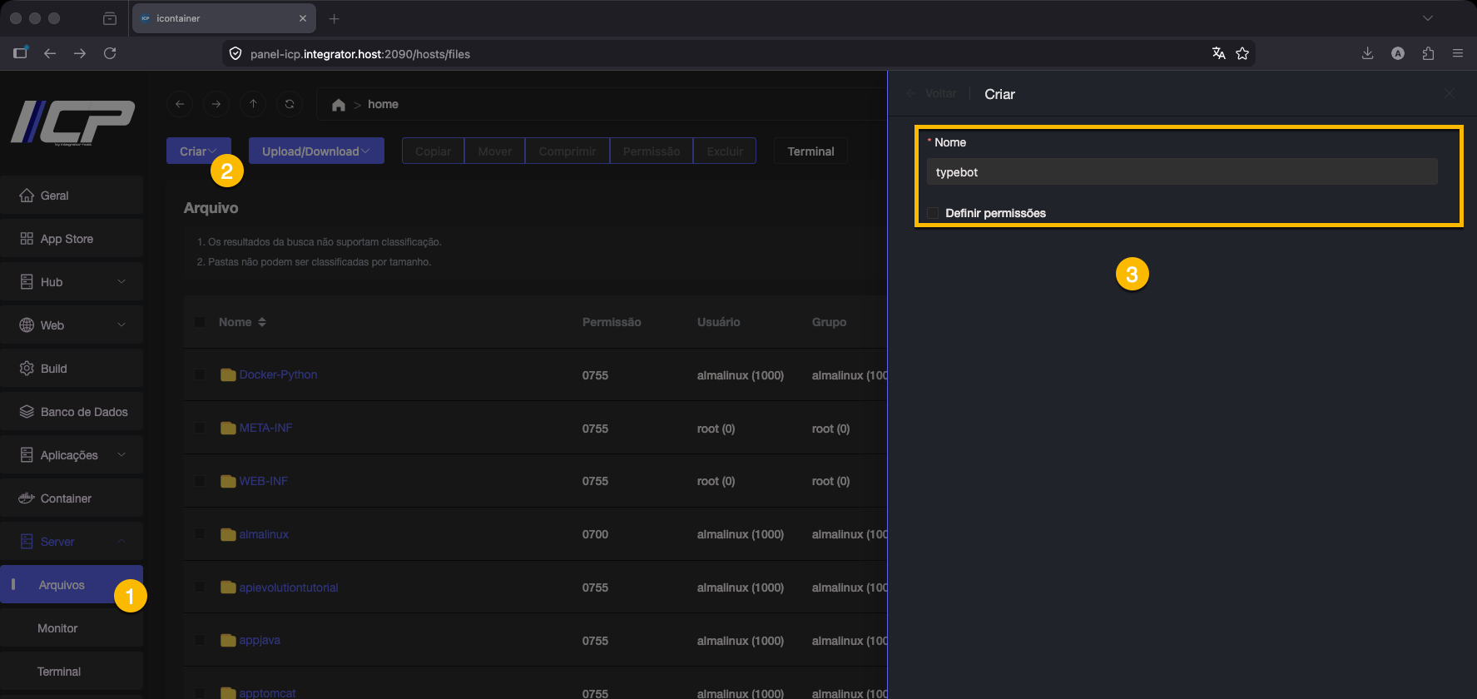Toggle the select-all checkbox in header
This screenshot has height=699, width=1477.
tap(200, 322)
